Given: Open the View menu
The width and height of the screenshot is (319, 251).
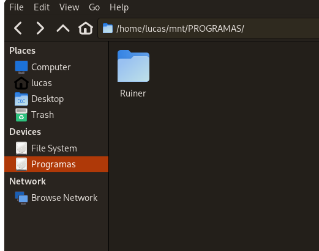Looking at the screenshot, I should pos(69,7).
